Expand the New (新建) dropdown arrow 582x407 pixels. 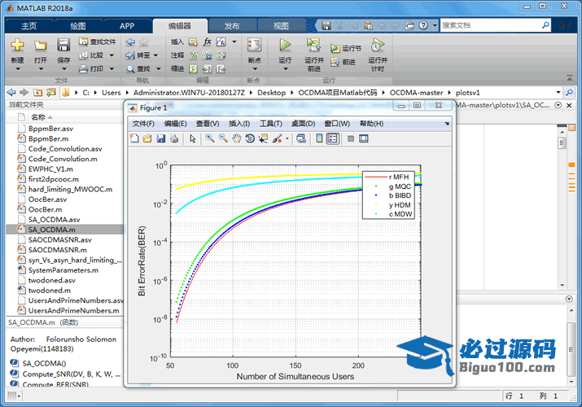[x=17, y=69]
